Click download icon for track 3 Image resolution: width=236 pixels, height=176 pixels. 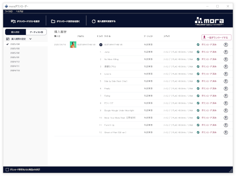226,67
